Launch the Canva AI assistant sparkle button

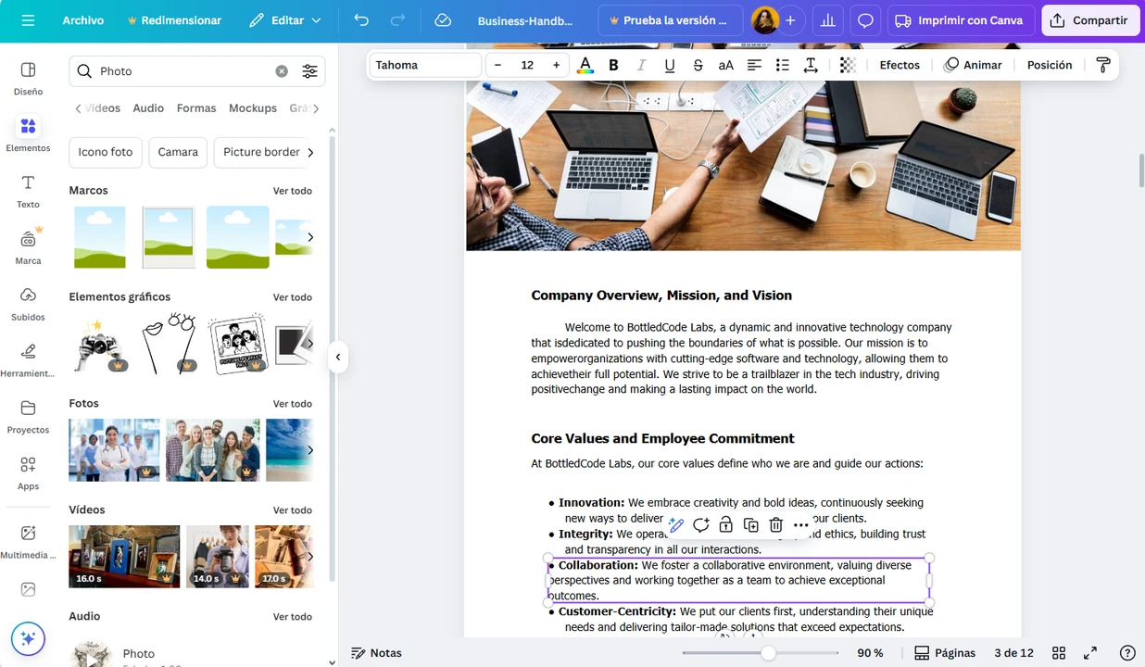28,638
